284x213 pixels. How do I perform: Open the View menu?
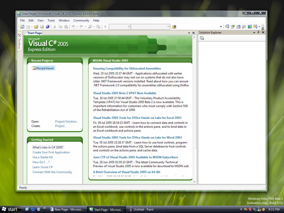tap(40, 21)
